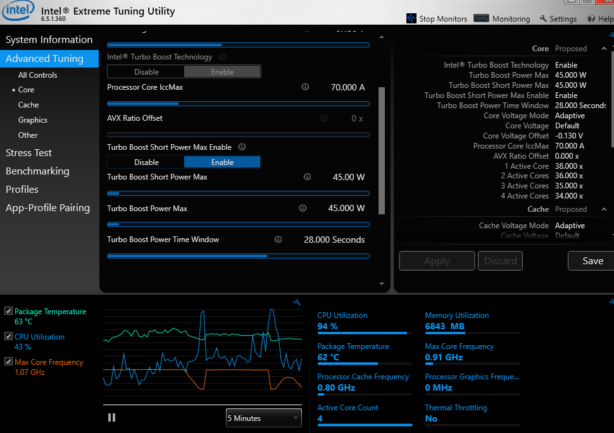Viewport: 614px width, 433px height.
Task: Click the Turbo Boost Short Power Max slider
Action: [238, 193]
